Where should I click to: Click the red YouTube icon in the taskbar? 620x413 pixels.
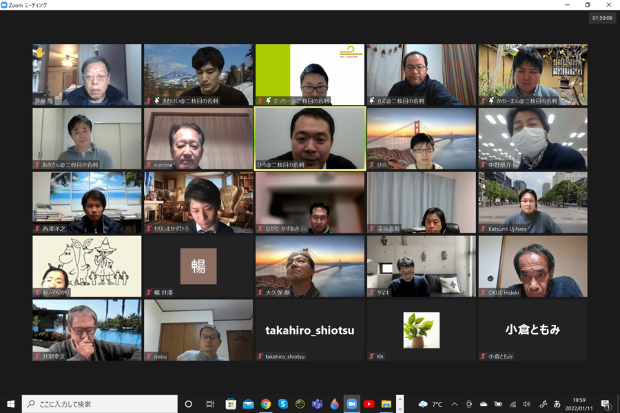[x=369, y=404]
